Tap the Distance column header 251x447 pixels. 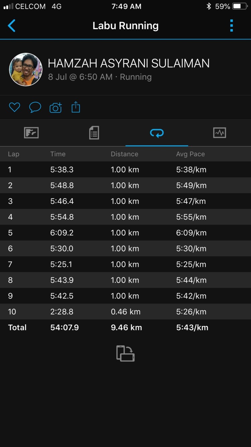[x=124, y=154]
